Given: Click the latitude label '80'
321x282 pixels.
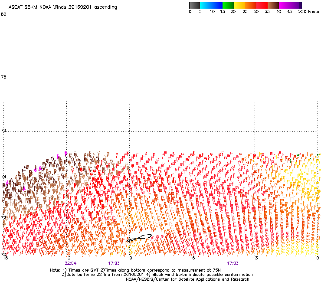Looking at the screenshot, I should [3, 14].
